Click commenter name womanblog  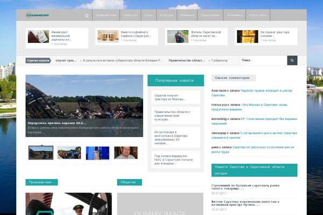[219, 119]
